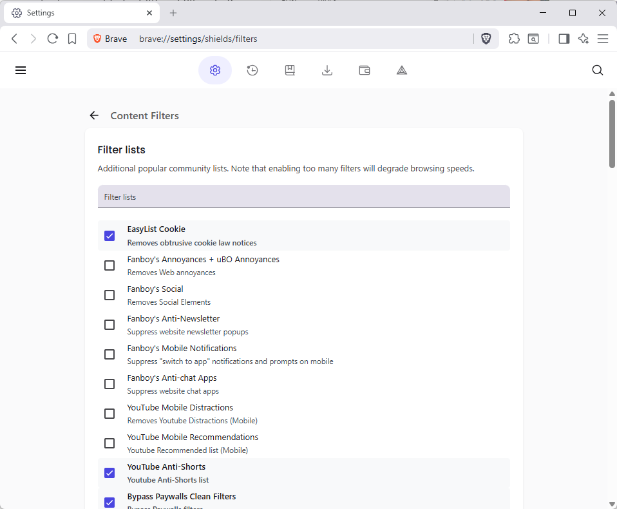Image resolution: width=617 pixels, height=509 pixels.
Task: Open the History settings icon
Action: 252,70
